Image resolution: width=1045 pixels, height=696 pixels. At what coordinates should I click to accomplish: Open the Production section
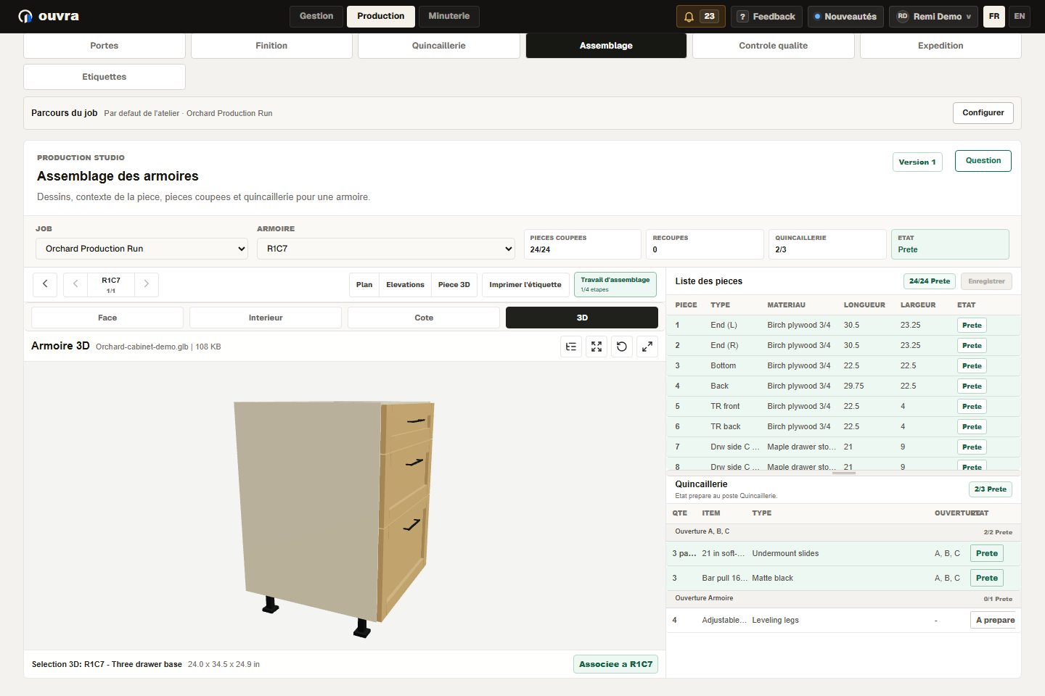(x=381, y=16)
